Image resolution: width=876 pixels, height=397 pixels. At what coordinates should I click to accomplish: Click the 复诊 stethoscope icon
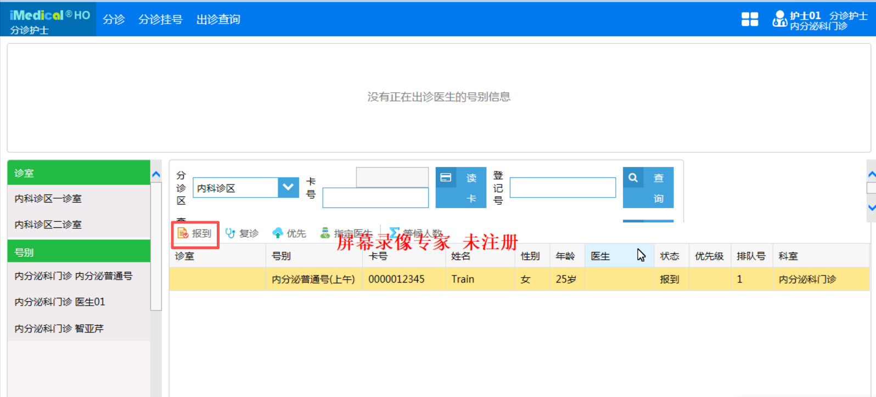pos(231,234)
